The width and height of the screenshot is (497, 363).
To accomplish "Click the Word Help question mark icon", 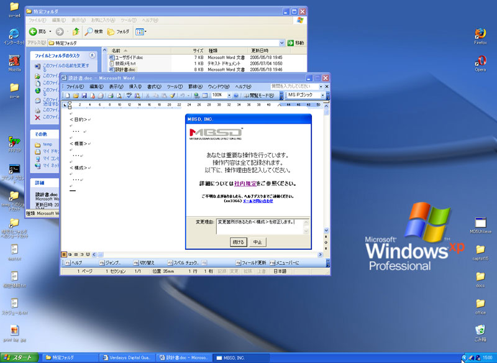I will click(236, 96).
